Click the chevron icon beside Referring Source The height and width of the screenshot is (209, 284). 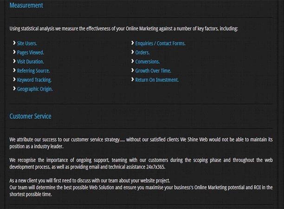pyautogui.click(x=14, y=70)
